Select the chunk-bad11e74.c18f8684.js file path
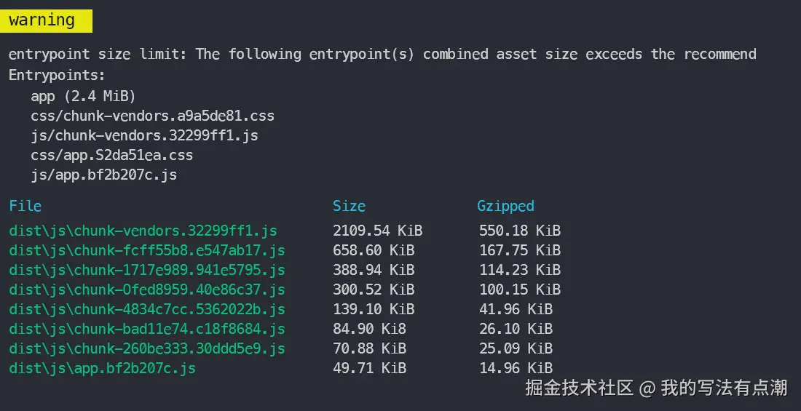 (x=146, y=329)
